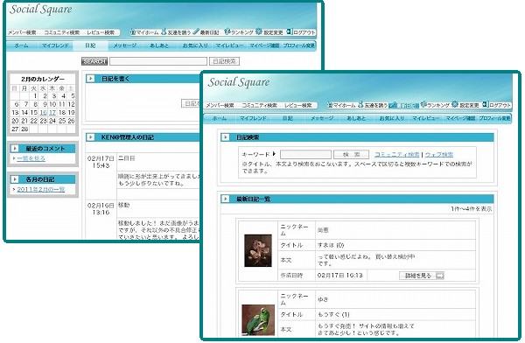Select お気に入り tab in back window
Image resolution: width=525 pixels, height=343 pixels.
195,45
